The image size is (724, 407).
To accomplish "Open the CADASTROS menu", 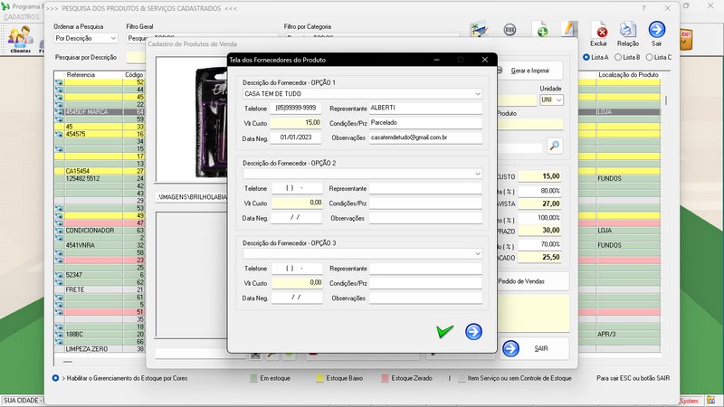I will [22, 17].
